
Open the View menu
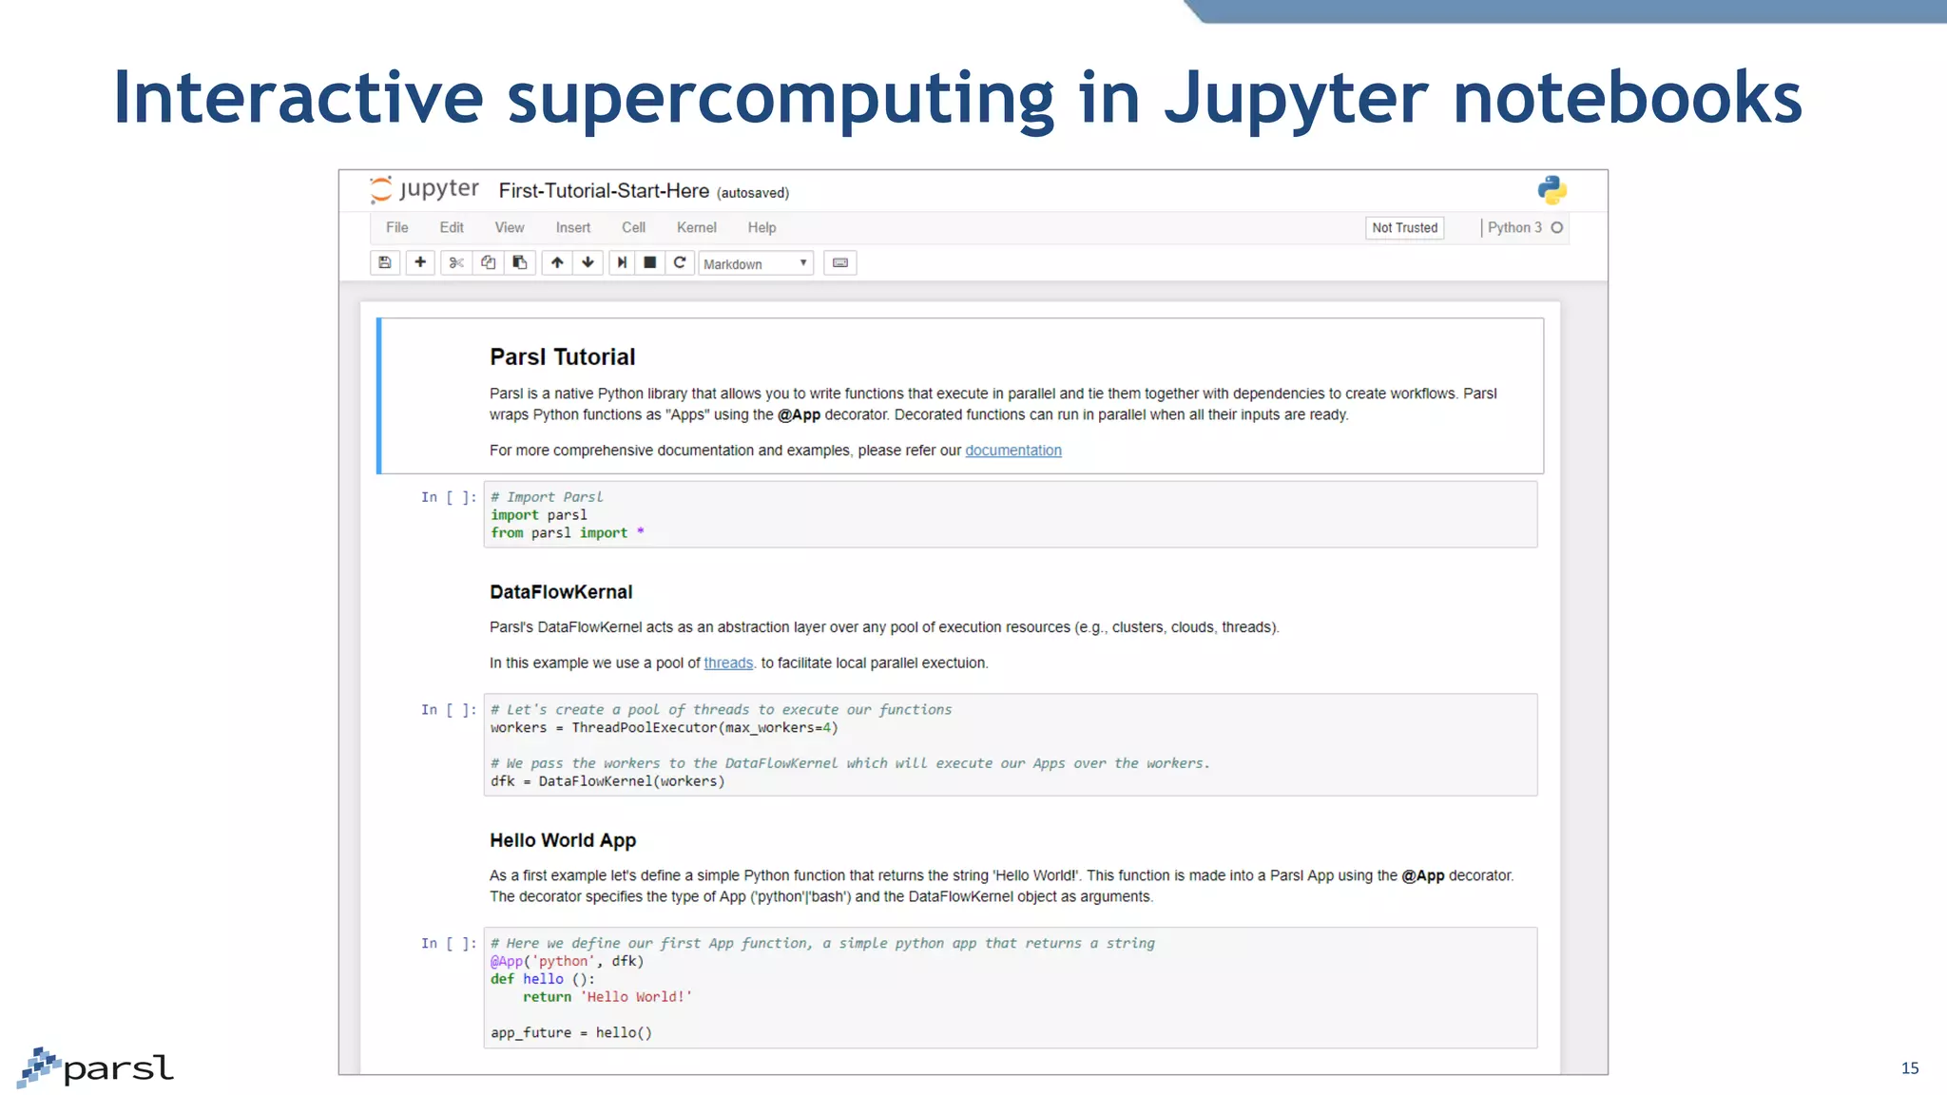click(510, 228)
